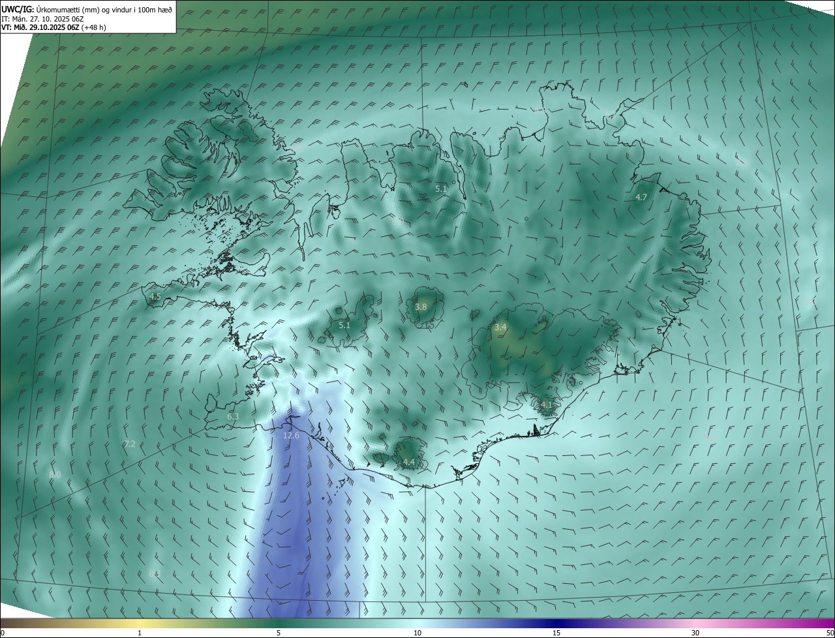
Task: Select the 'IT: Mán. 27. 10. 2025 06Z' line
Action: [x=42, y=18]
